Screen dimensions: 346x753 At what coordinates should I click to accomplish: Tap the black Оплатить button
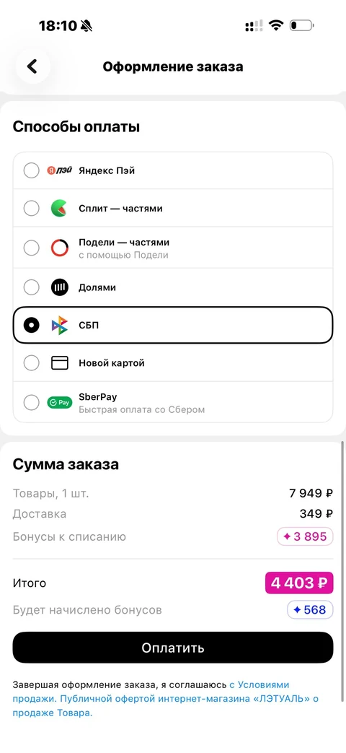[x=173, y=648]
